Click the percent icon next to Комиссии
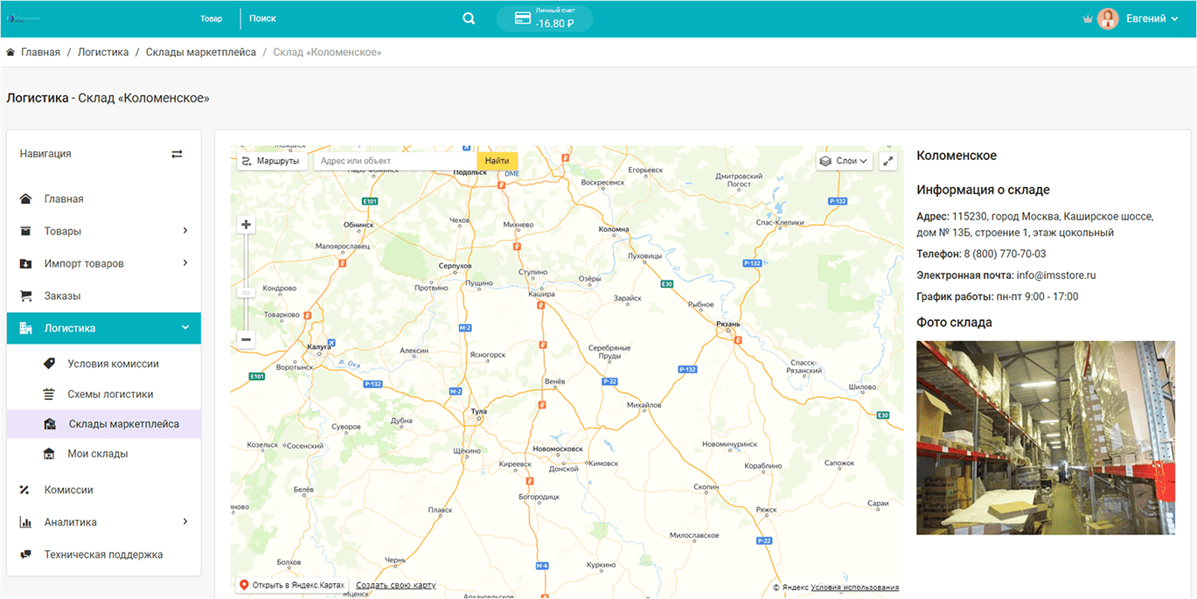Screen dimensions: 1197x599 coord(24,490)
